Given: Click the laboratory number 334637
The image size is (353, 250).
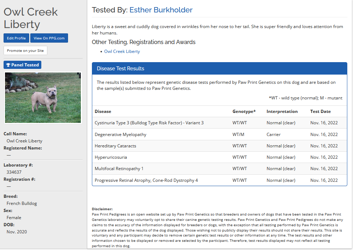Looking at the screenshot, I should [14, 172].
